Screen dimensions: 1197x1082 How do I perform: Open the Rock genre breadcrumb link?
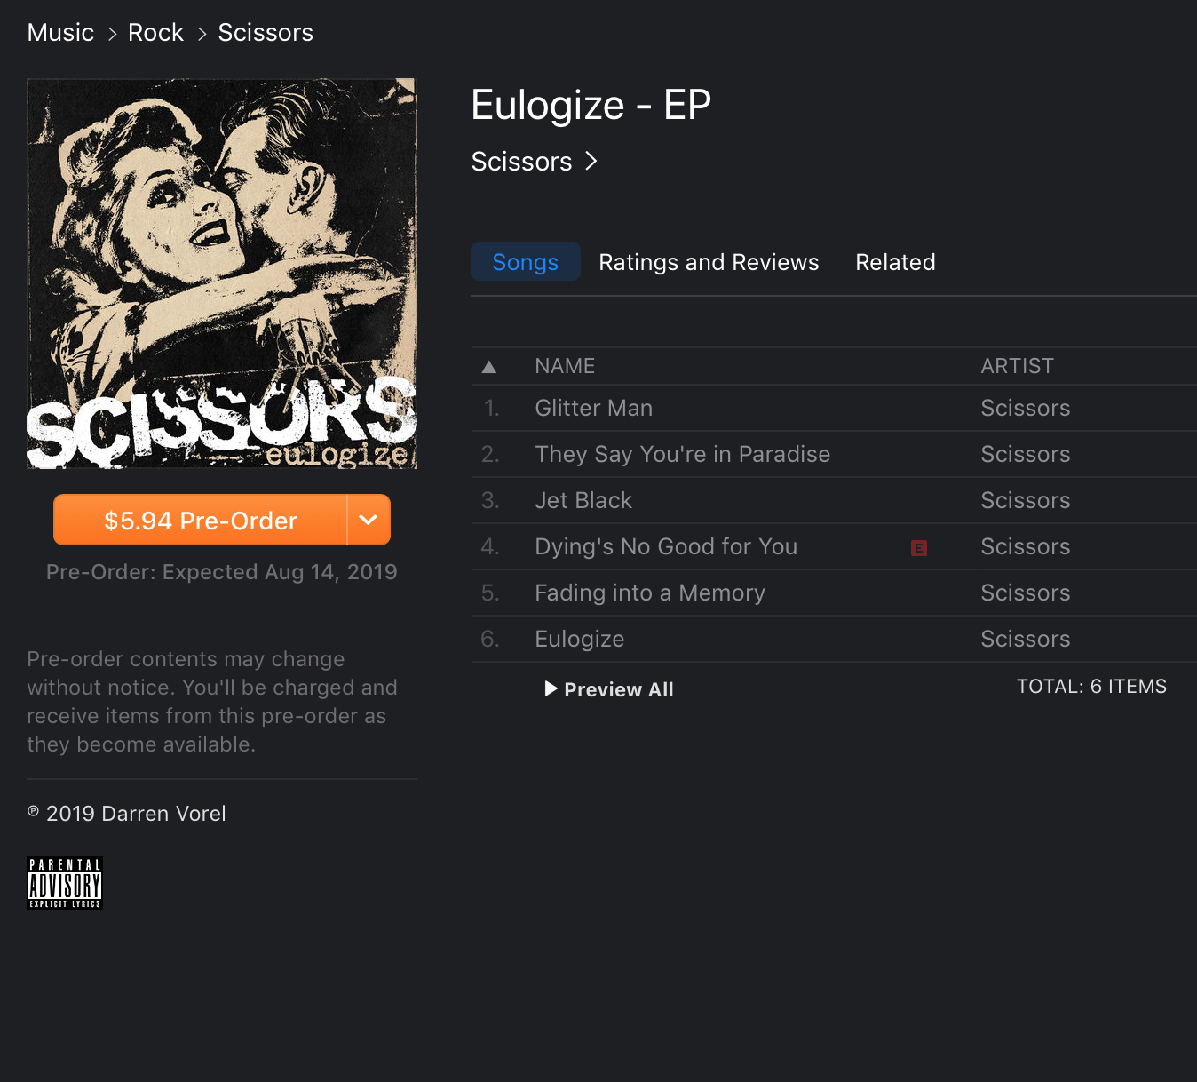pyautogui.click(x=155, y=33)
